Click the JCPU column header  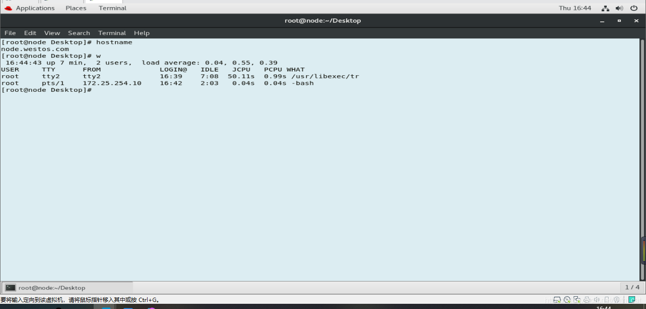(241, 70)
